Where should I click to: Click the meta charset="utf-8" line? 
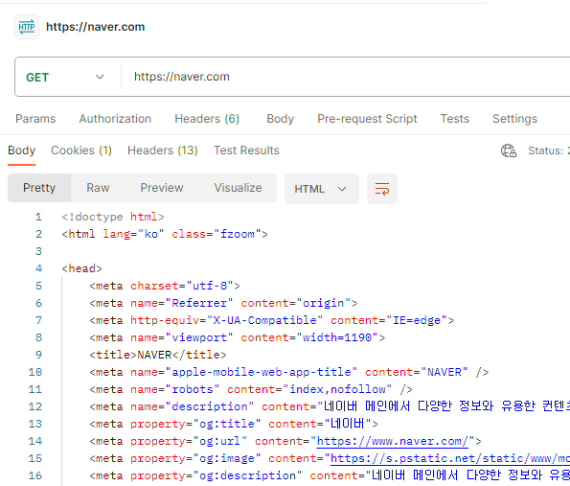[165, 286]
